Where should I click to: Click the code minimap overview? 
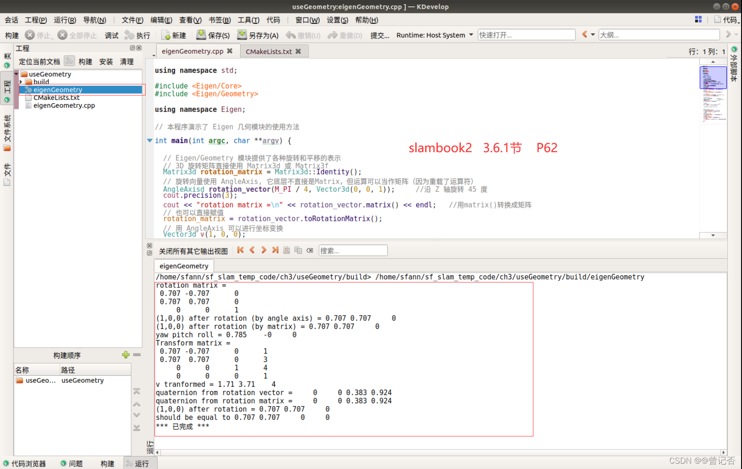(713, 94)
